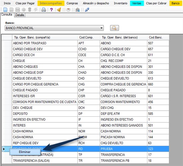Open help with the question mark icon
This screenshot has width=183, height=166.
pyautogui.click(x=51, y=10)
